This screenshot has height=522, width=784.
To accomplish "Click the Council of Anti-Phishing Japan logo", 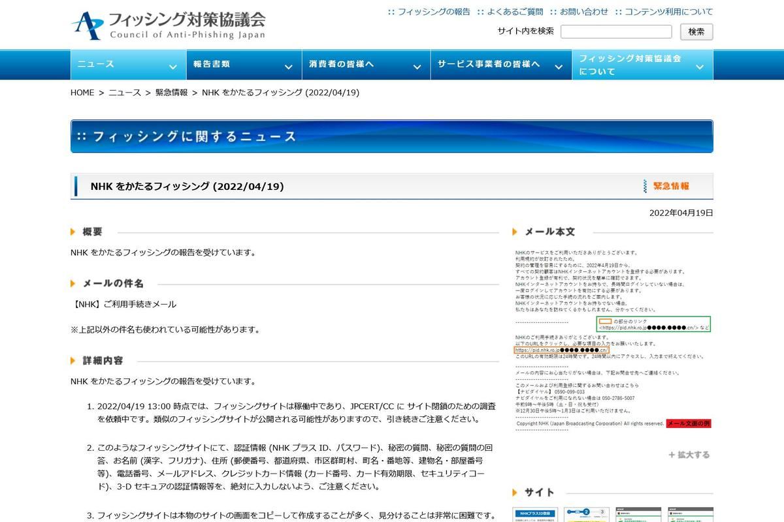I will point(169,25).
